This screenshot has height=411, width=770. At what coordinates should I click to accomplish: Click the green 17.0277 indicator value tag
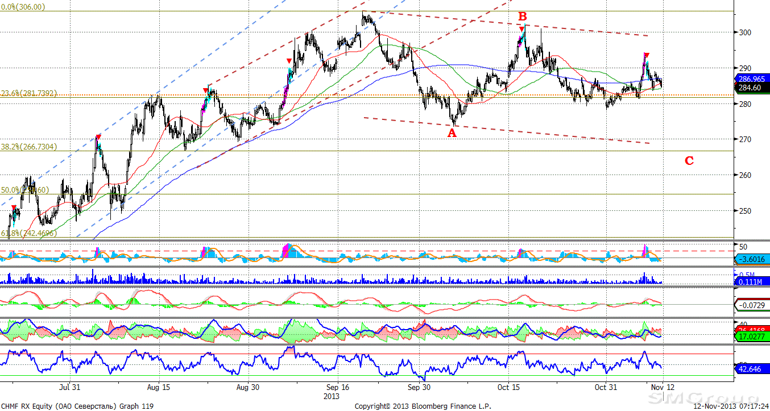click(x=752, y=337)
